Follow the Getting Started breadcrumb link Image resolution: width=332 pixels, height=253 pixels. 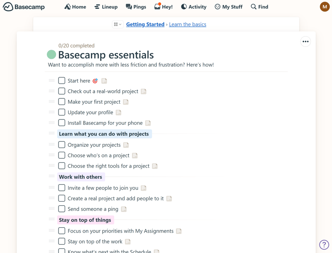point(145,24)
